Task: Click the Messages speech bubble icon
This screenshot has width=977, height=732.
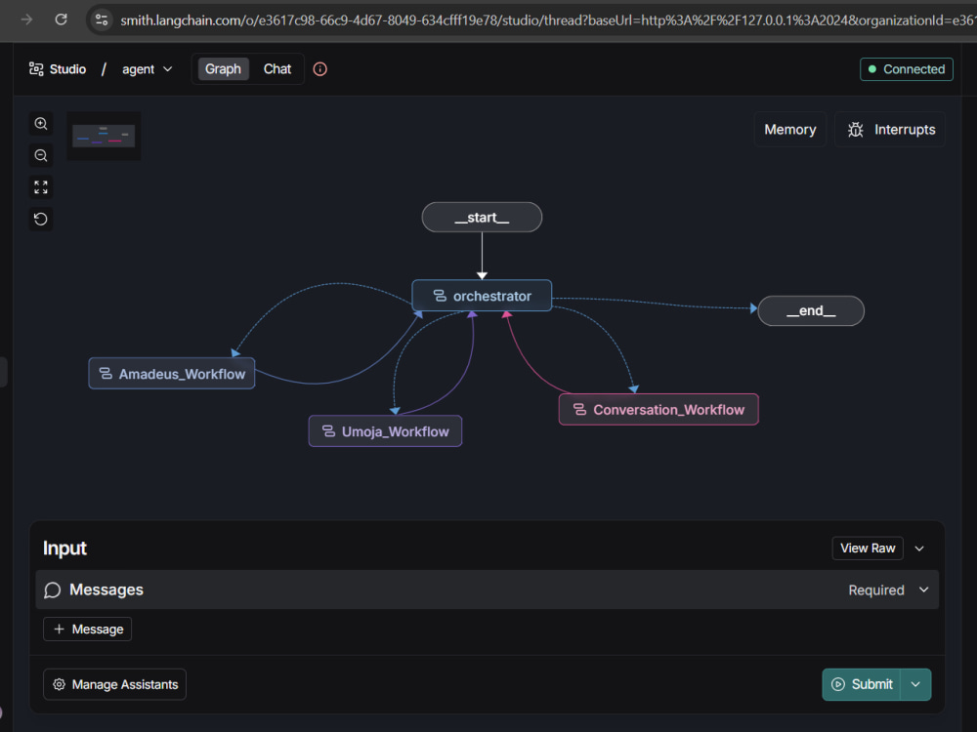Action: [x=53, y=590]
